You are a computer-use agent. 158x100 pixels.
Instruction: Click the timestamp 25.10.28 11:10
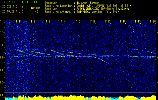[13, 11]
